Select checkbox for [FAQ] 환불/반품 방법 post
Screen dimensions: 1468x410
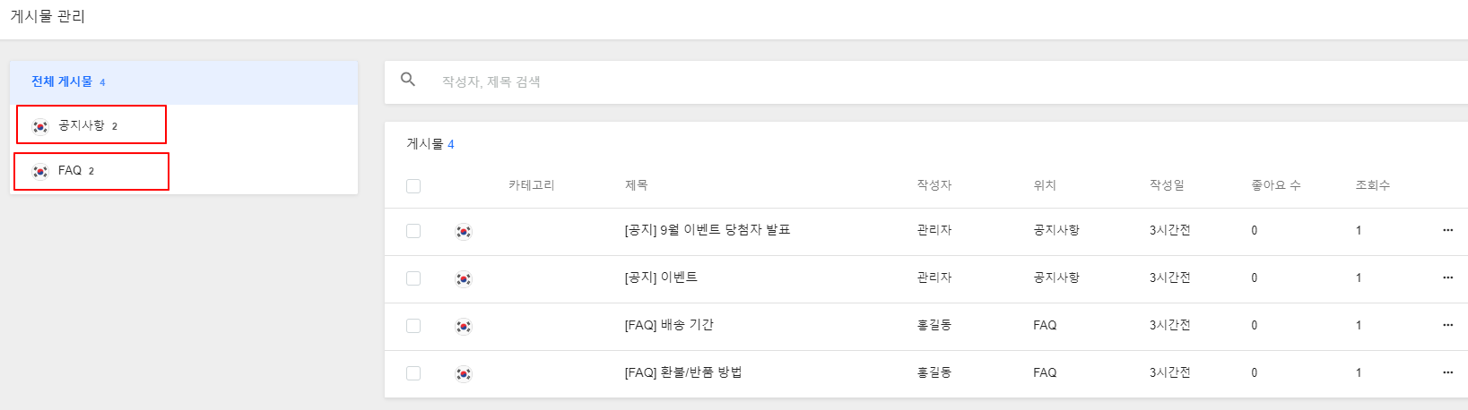point(413,373)
